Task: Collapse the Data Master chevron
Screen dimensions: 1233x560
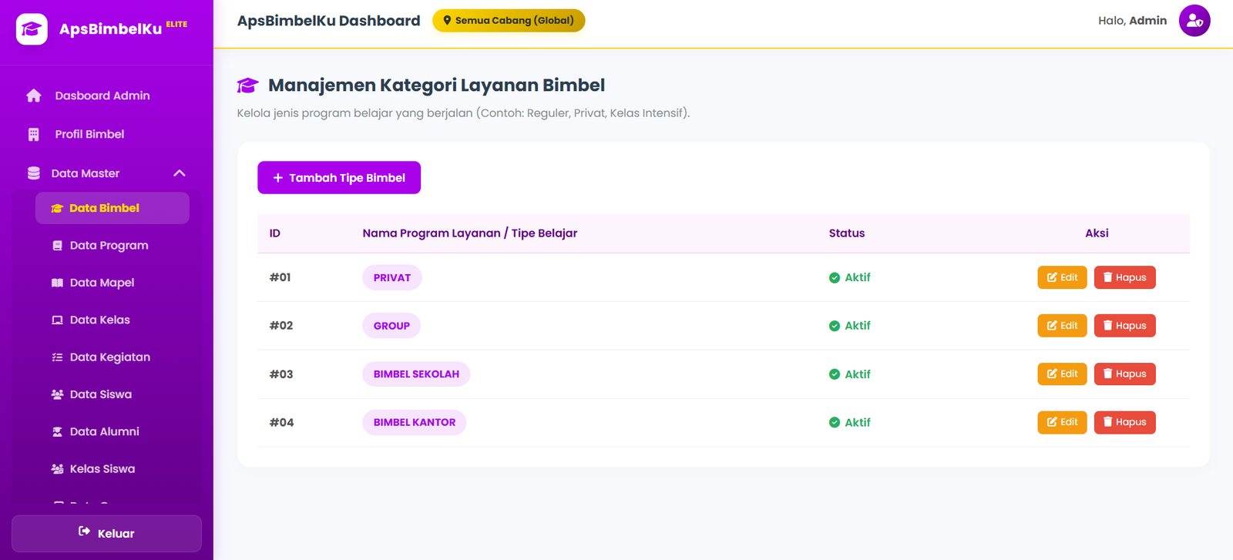Action: [x=180, y=173]
